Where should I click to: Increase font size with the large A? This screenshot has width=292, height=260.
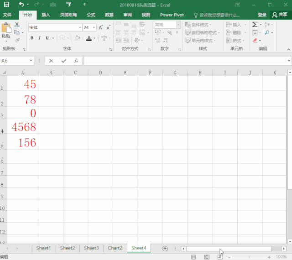[x=100, y=27]
